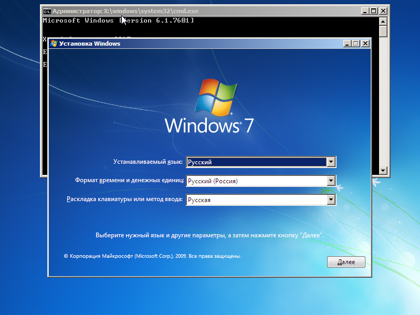
Task: Click the cmd.exe icon in title bar
Action: (47, 10)
